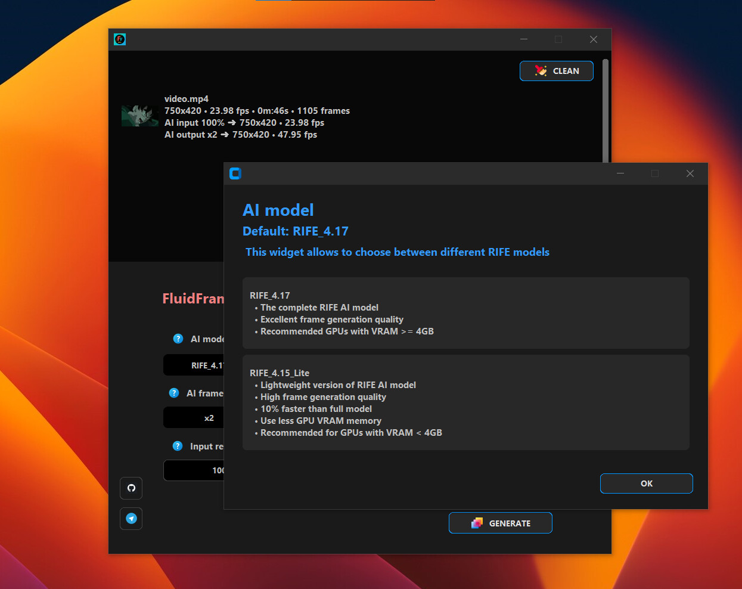Click 'This widget allows to choose' description
Viewport: 742px width, 589px height.
point(398,252)
